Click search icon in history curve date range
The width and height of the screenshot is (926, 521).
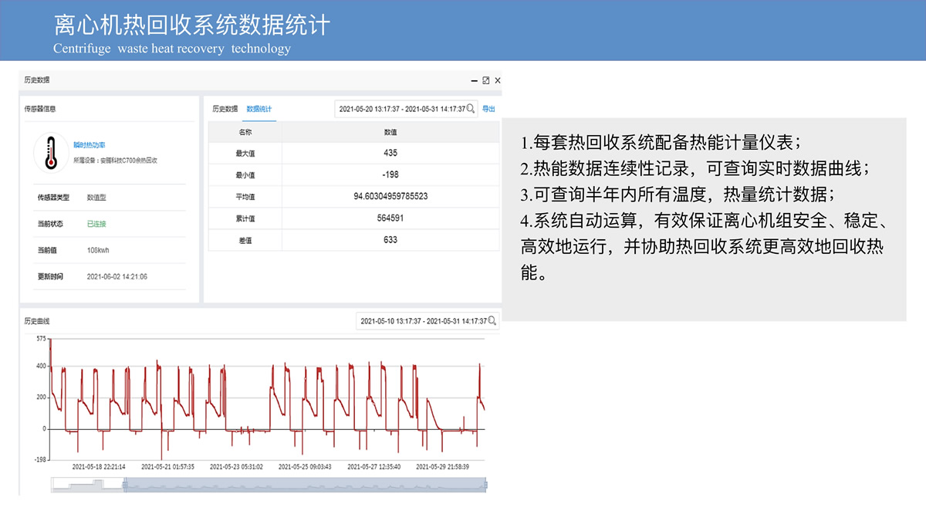(492, 321)
